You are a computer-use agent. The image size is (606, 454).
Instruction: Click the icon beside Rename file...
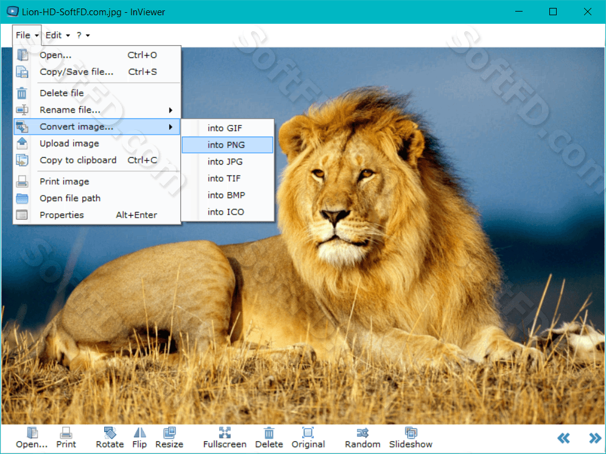[x=22, y=110]
